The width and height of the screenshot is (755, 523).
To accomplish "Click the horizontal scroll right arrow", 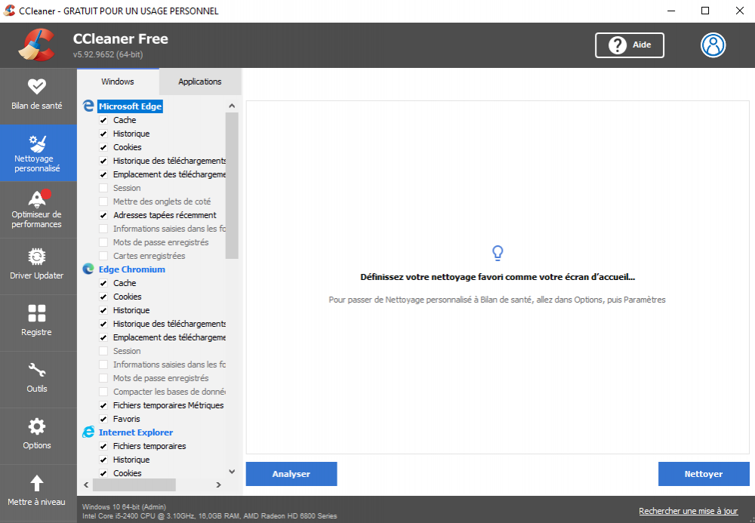I will (219, 485).
